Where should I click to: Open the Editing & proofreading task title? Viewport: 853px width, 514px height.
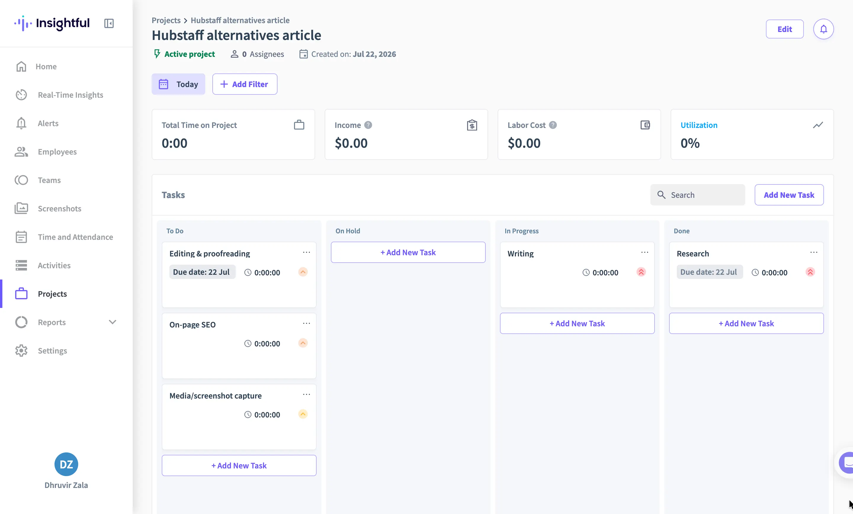pyautogui.click(x=209, y=253)
